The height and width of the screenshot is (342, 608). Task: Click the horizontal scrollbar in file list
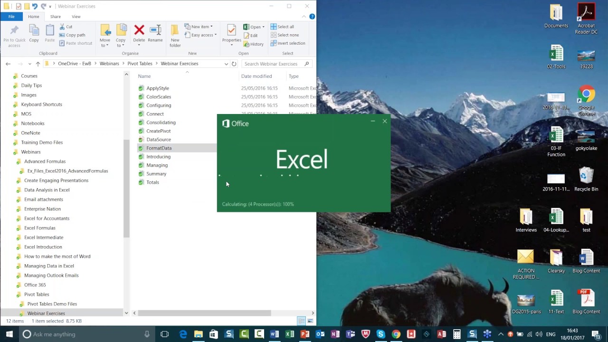[x=204, y=313]
